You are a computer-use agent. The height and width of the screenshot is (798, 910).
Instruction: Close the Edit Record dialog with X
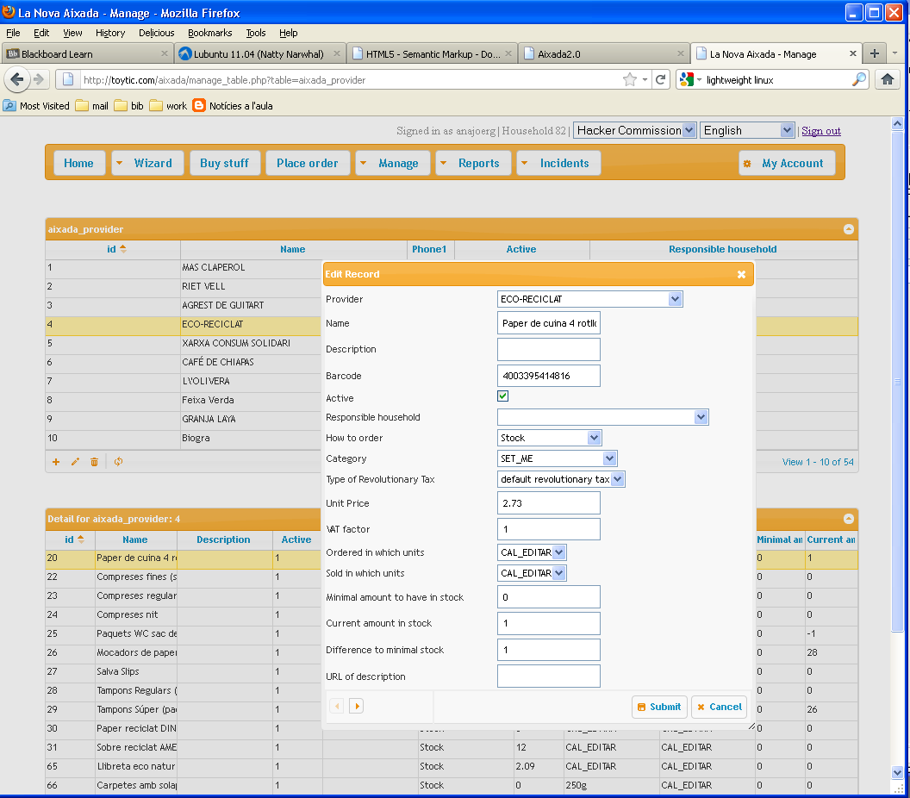[741, 274]
